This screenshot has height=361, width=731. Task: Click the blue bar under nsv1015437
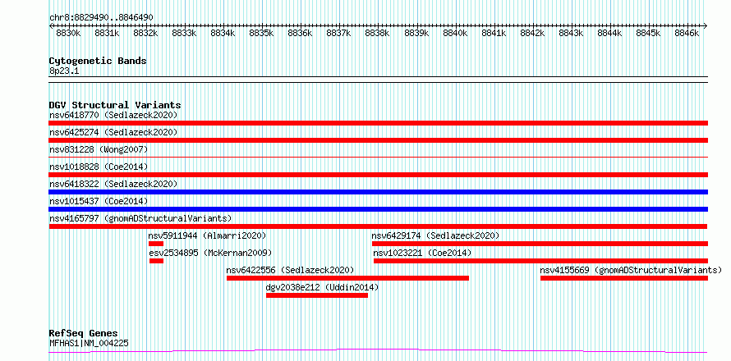click(379, 209)
